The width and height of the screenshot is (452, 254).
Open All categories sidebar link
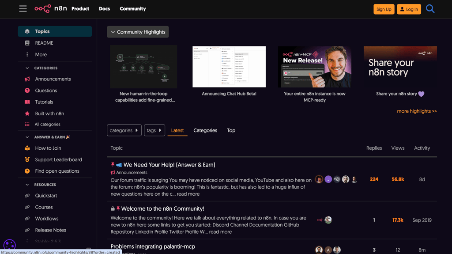coord(48,125)
